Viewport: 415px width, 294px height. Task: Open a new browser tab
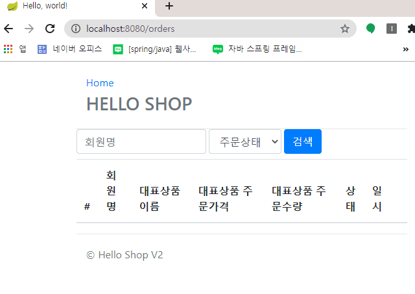[x=169, y=6]
